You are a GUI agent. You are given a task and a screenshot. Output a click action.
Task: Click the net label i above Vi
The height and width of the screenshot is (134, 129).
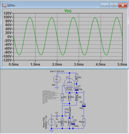51,115
